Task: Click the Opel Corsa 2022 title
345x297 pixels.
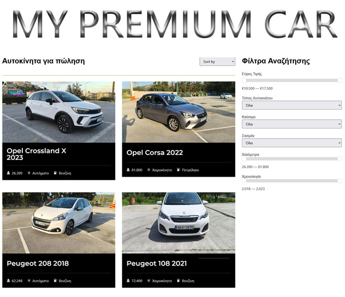Action: tap(155, 153)
